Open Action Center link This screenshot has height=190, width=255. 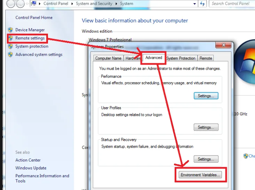[28, 160]
